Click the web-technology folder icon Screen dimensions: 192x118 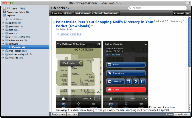pyautogui.click(x=7, y=54)
